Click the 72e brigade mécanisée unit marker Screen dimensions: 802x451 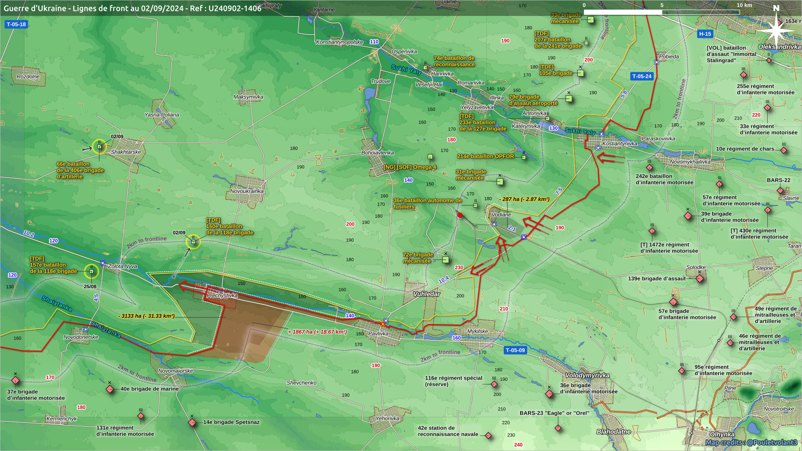coord(446,260)
